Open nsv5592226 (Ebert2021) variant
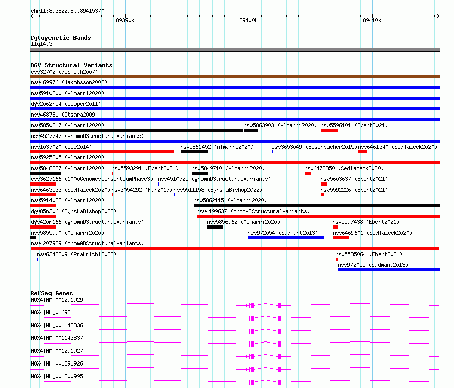Image resolution: width=454 pixels, height=388 pixels. coord(354,190)
